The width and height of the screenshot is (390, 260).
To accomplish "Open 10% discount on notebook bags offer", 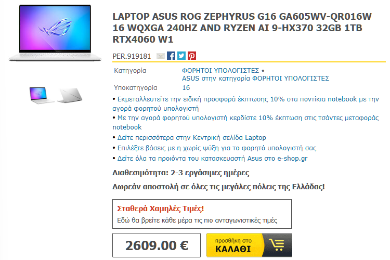I will [x=245, y=122].
